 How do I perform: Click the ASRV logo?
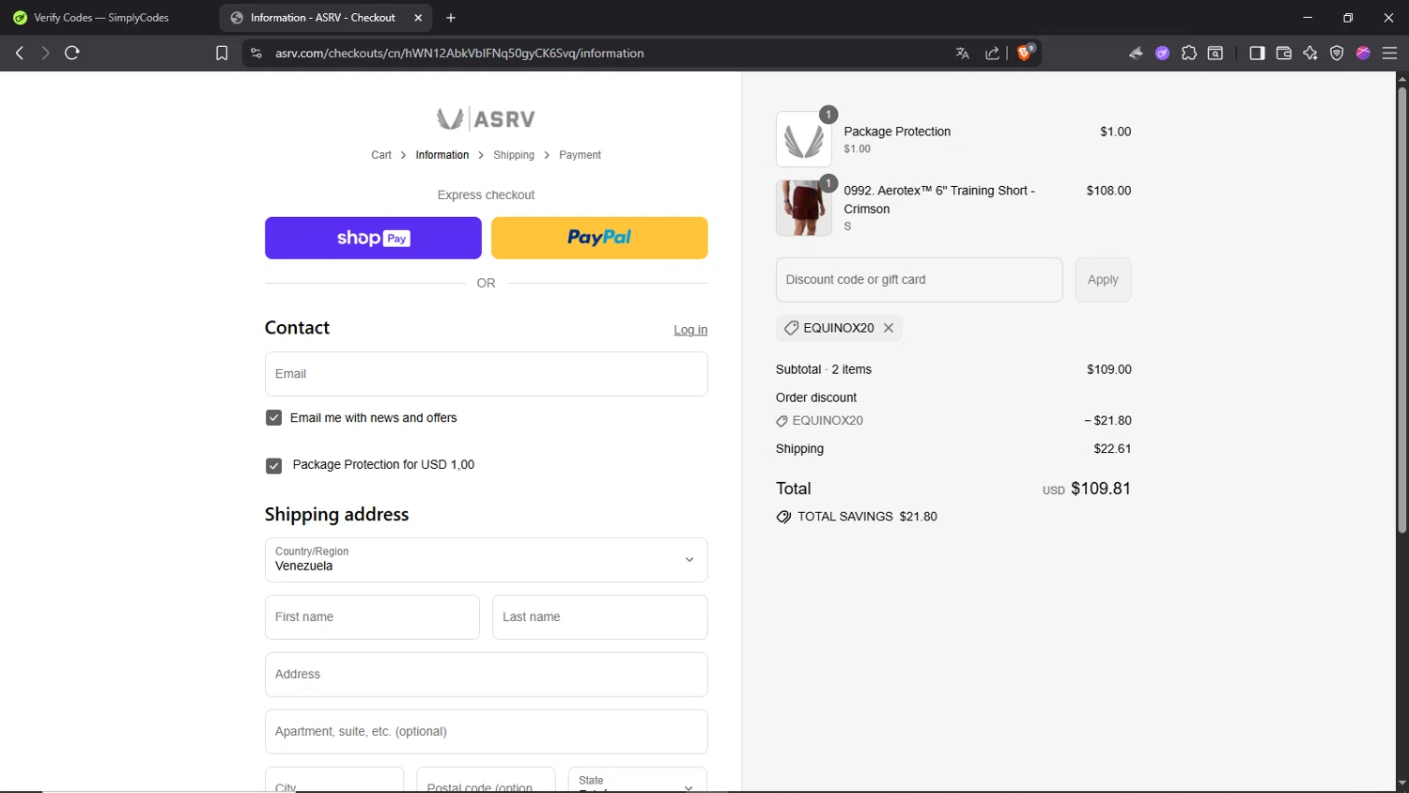[486, 119]
